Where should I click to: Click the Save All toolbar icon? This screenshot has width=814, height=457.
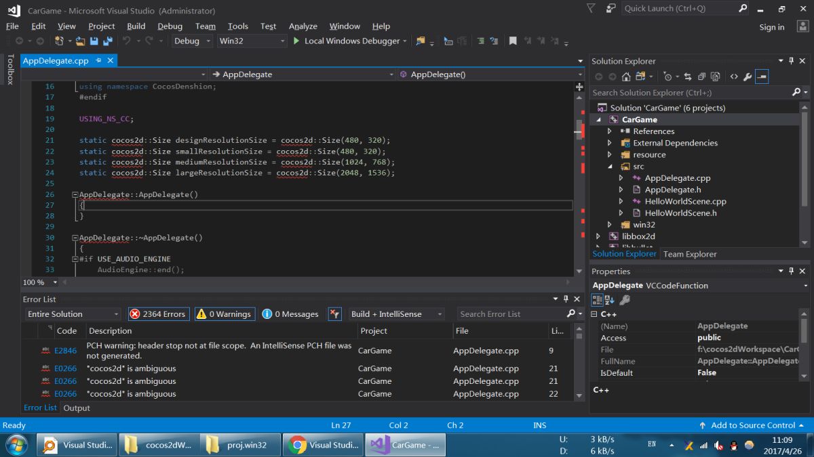coord(107,41)
